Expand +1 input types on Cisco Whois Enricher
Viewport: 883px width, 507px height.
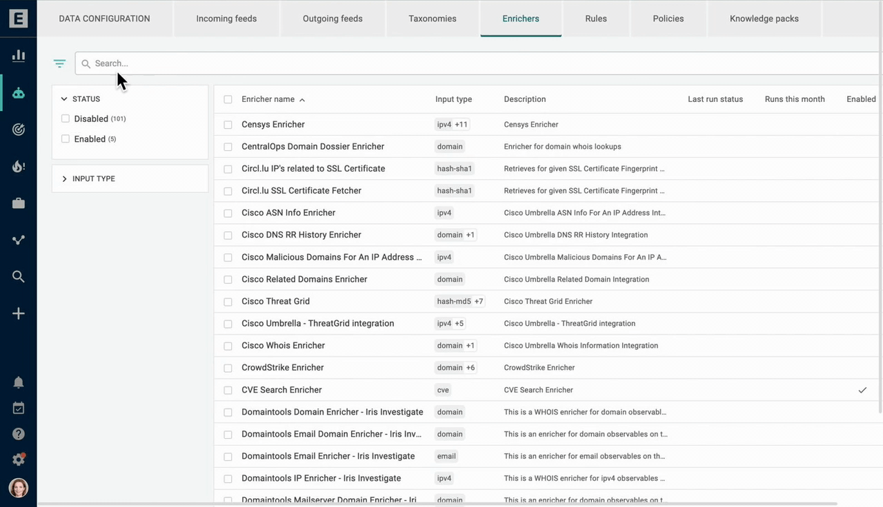[x=470, y=346]
